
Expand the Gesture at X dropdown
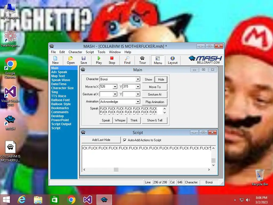(115, 94)
